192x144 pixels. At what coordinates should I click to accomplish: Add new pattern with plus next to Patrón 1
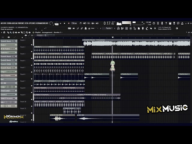click(x=115, y=28)
